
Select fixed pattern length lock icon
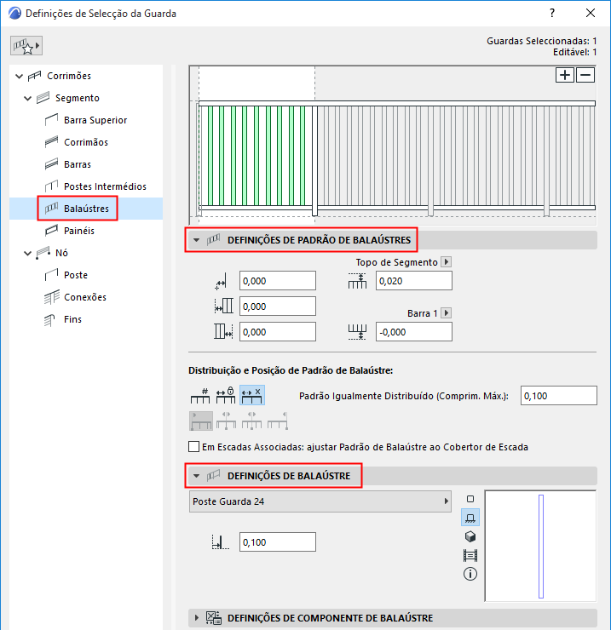tap(226, 395)
